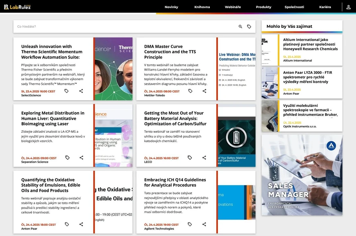This screenshot has width=356, height=236.
Task: Open the ALS Sales Manager ad banner
Action: [x=302, y=175]
